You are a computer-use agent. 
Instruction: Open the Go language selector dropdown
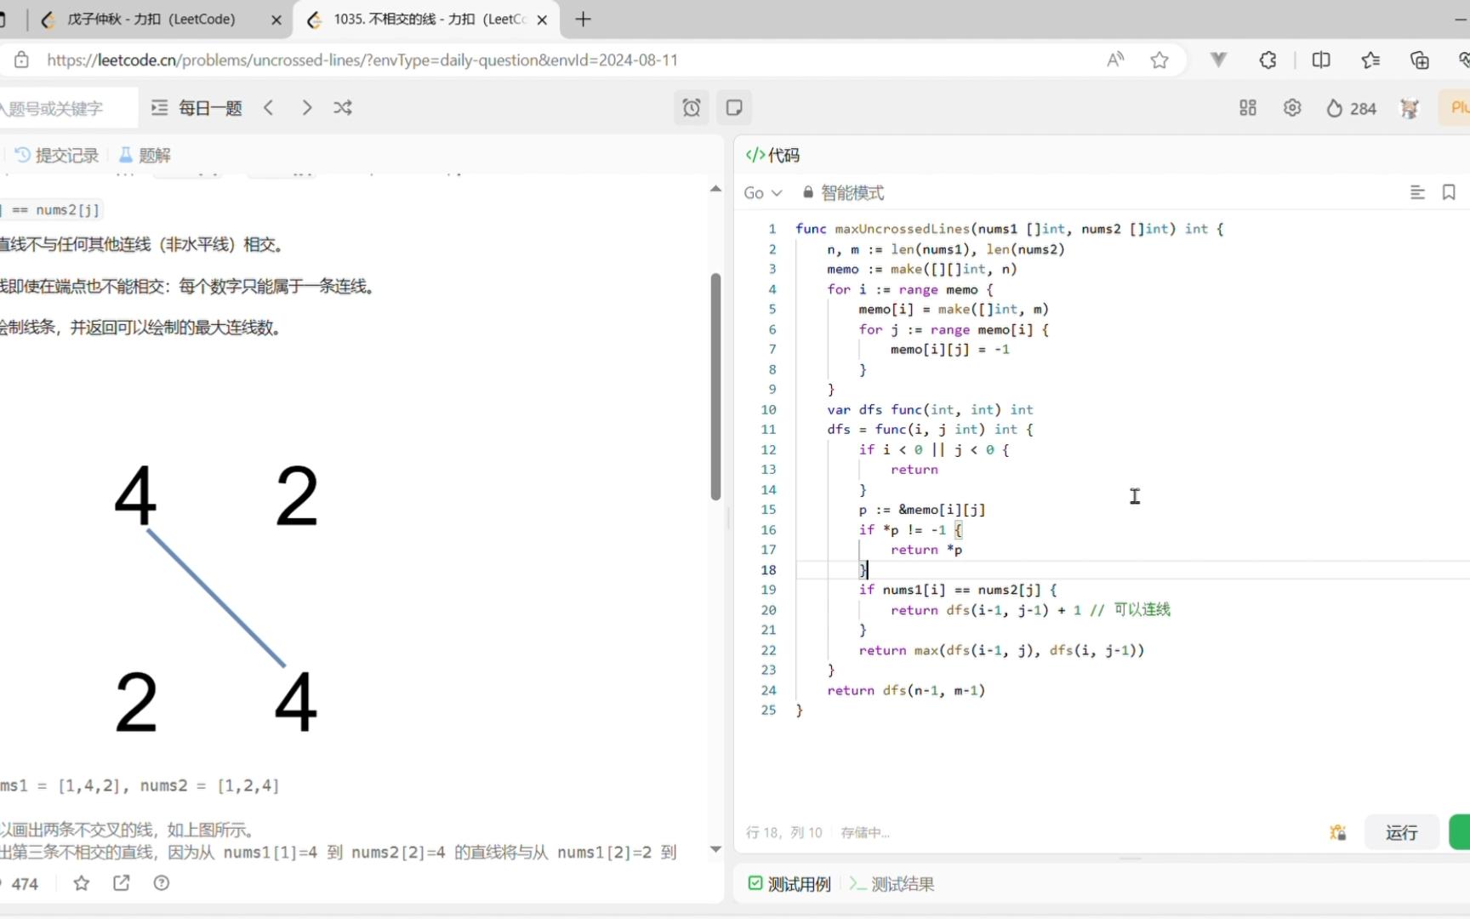coord(762,192)
